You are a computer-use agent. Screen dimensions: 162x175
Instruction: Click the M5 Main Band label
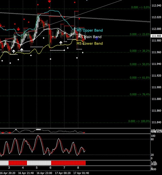pyautogui.click(x=90, y=37)
